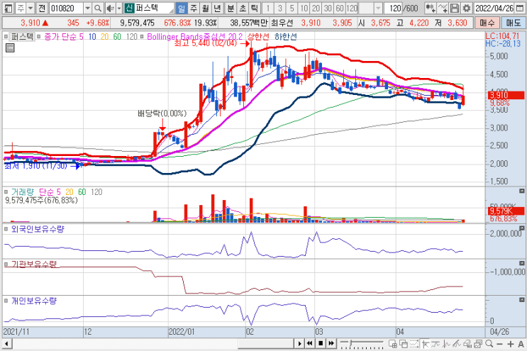Switch to 틱 (tick) chart
527x351 pixels.
[255, 8]
